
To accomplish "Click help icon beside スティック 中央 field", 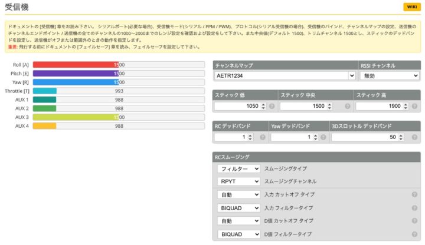I will tap(348, 107).
